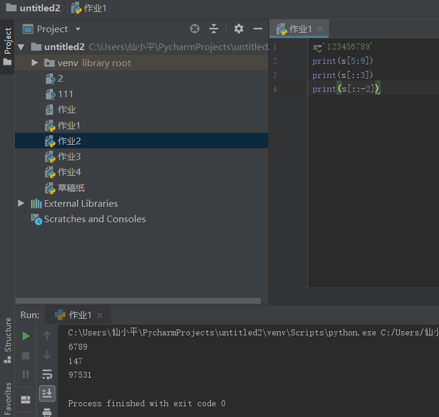Select Python file 作业4 in project tree
The image size is (439, 417).
[141, 172]
